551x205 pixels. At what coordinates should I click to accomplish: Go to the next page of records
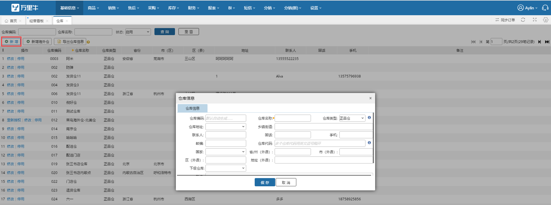(540, 42)
